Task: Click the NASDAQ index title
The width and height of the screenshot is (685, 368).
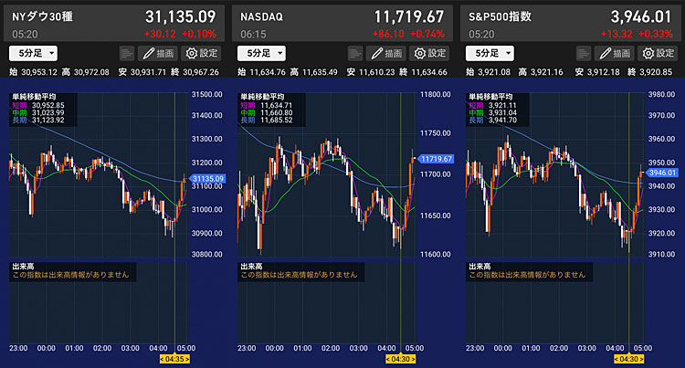Action: click(x=262, y=17)
